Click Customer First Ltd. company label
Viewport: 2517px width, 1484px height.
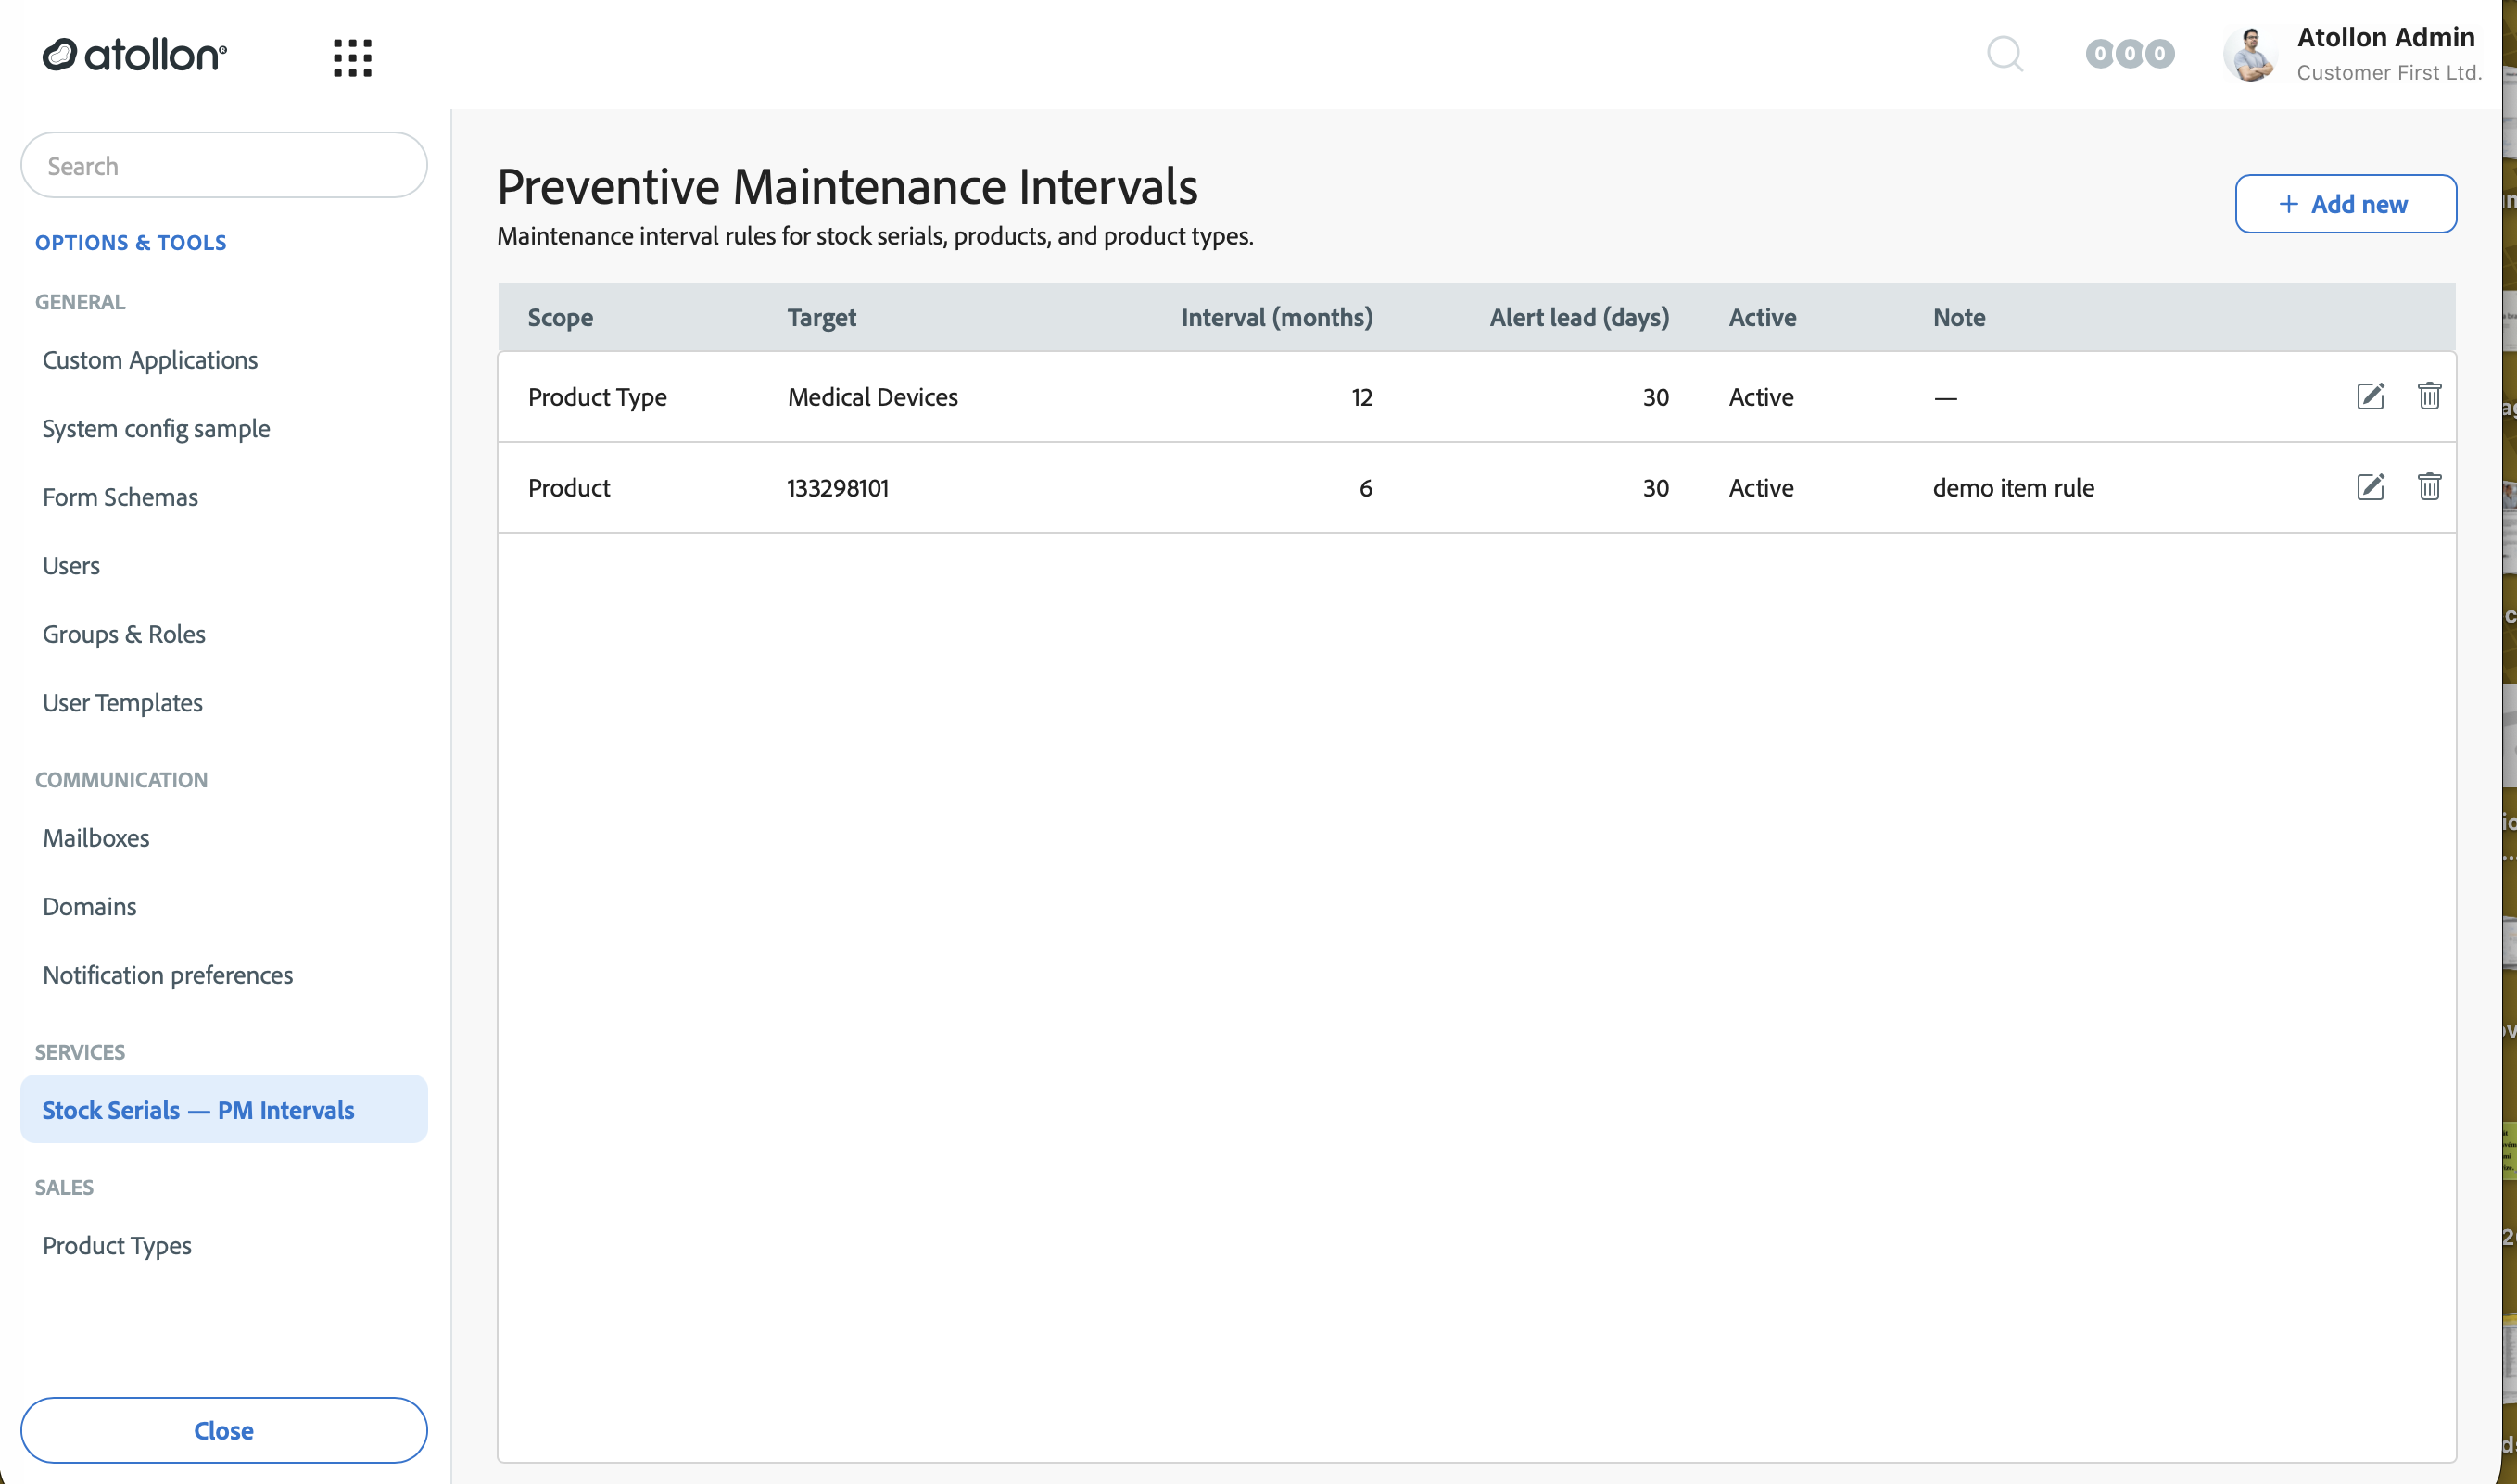coord(2389,73)
